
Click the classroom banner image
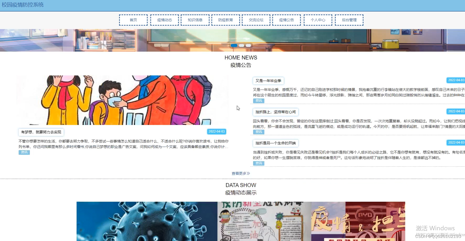(232, 40)
